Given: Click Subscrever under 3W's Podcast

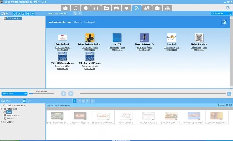Looking at the screenshot, I should point(60,47).
